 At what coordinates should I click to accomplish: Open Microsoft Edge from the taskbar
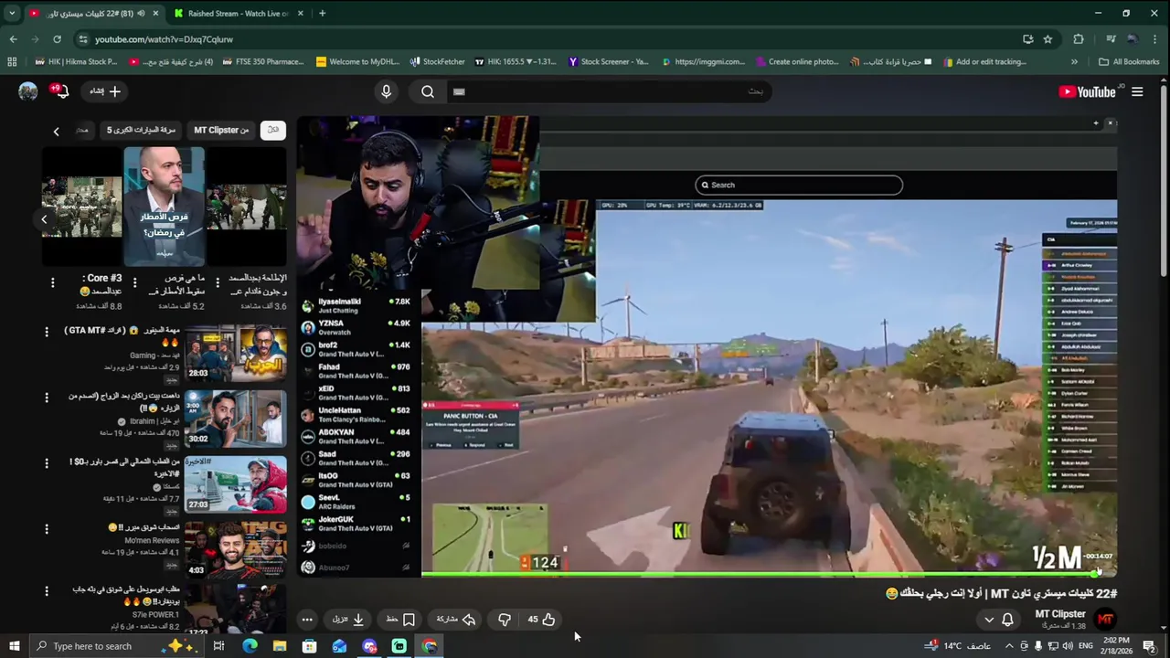click(x=250, y=646)
